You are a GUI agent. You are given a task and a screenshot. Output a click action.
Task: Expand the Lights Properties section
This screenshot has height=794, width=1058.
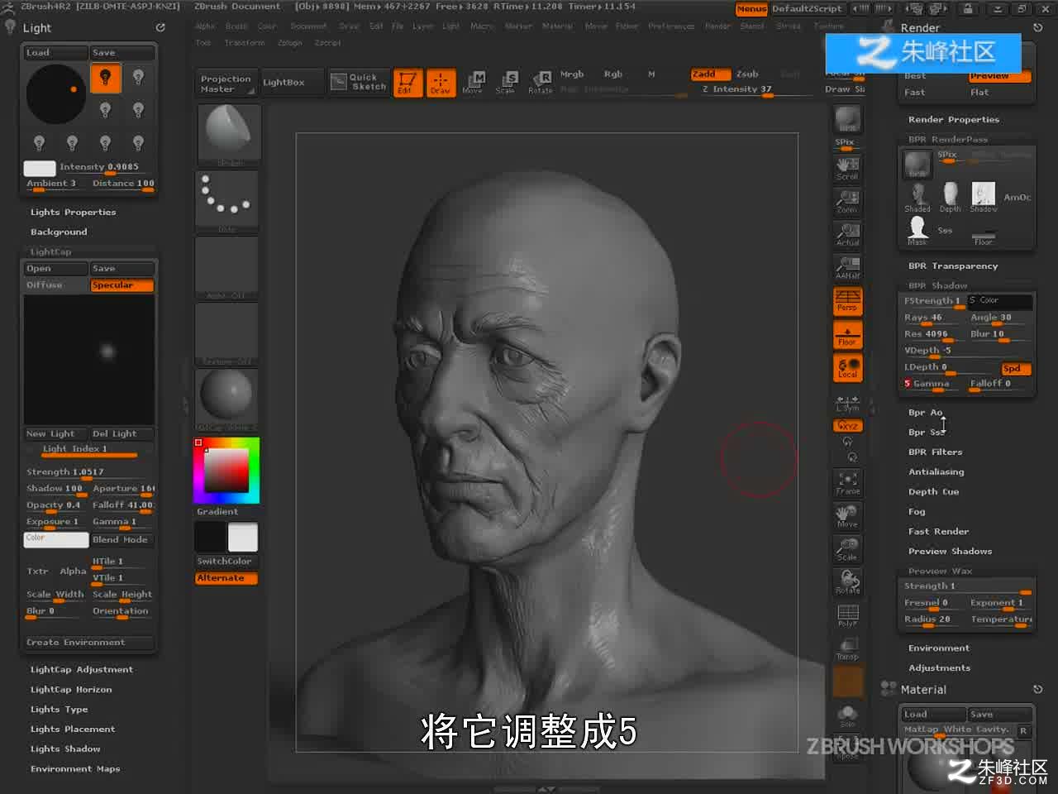(74, 213)
